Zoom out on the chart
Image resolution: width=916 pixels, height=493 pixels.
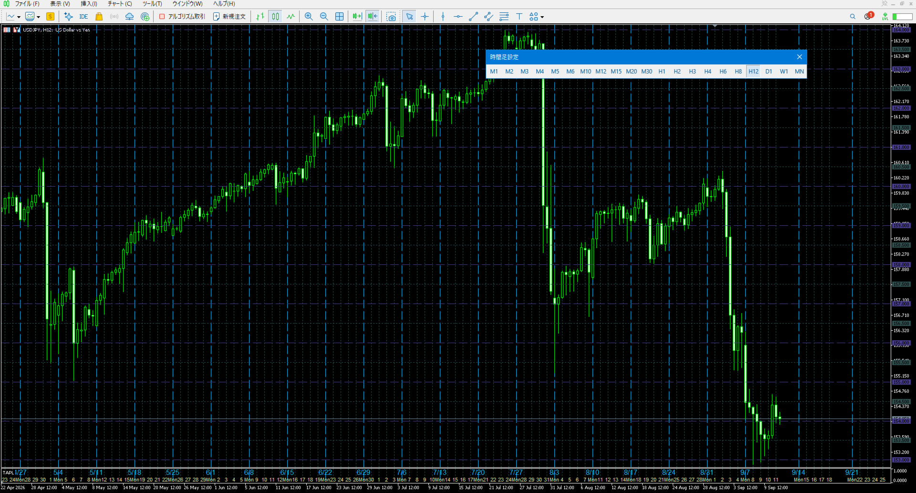coord(324,17)
